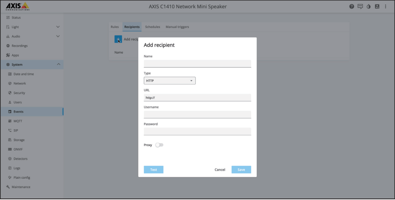This screenshot has height=200, width=395.
Task: Click Cancel in Add recipient dialog
Action: click(220, 170)
